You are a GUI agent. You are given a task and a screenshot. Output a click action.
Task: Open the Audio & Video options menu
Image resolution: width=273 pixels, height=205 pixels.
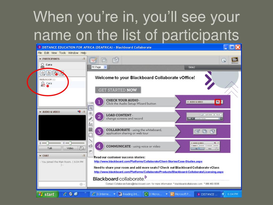(x=84, y=112)
